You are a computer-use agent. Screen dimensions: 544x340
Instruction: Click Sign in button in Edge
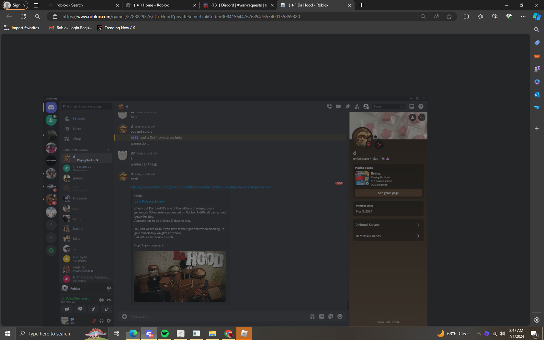(x=15, y=5)
